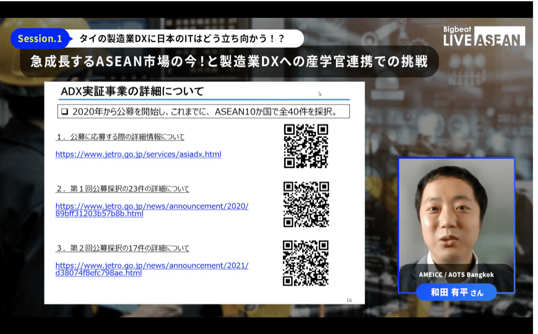Click the slide page number 16
538x334 pixels.
349,300
